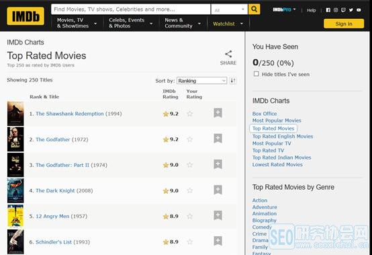This screenshot has width=372, height=255.
Task: Open Most Popular Movies chart link
Action: (x=277, y=120)
